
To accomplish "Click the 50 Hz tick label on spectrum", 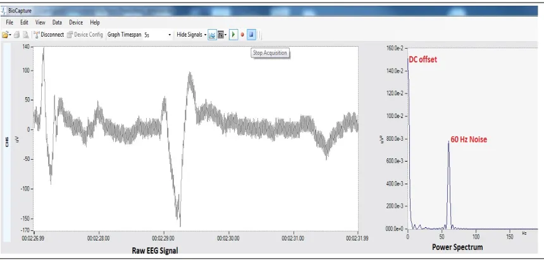I will tap(442, 236).
